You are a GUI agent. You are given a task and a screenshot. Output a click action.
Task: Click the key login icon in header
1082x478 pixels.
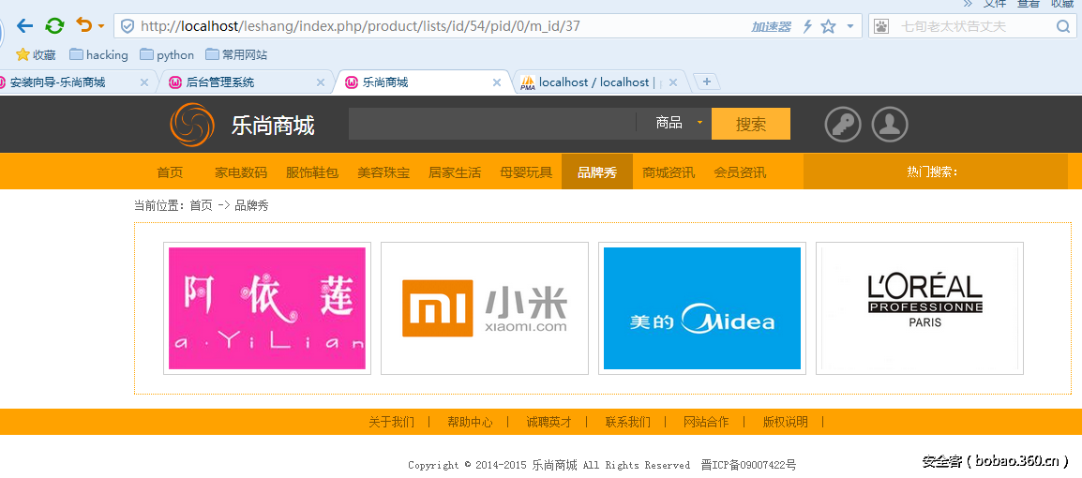843,124
